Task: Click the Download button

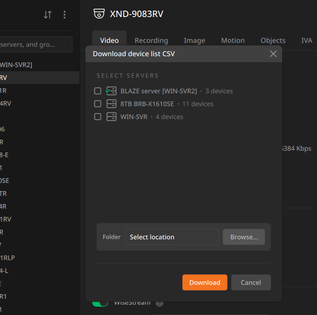Action: [205, 283]
